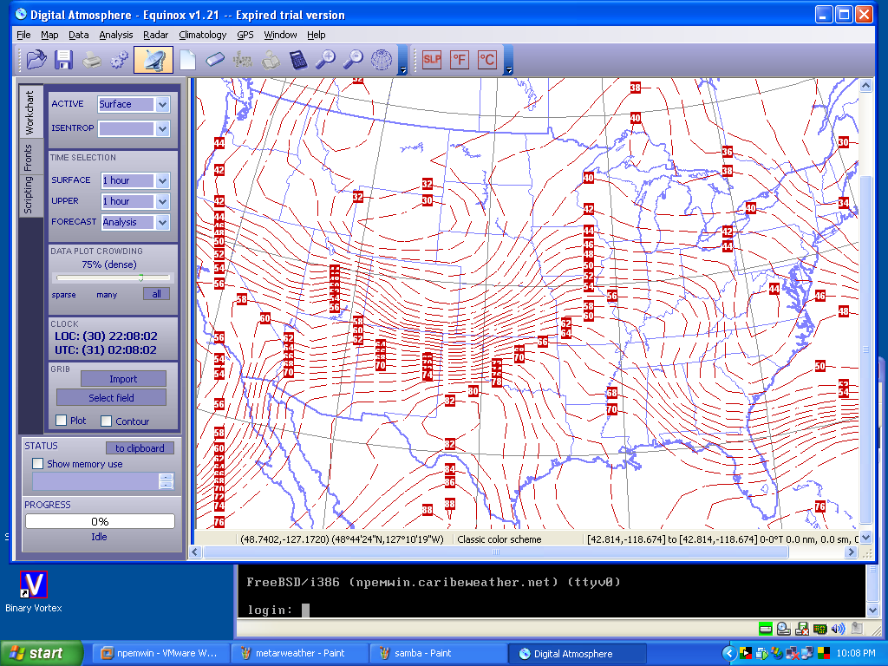This screenshot has width=888, height=666.
Task: Click the VMware floppy drive status icon
Action: click(x=802, y=628)
